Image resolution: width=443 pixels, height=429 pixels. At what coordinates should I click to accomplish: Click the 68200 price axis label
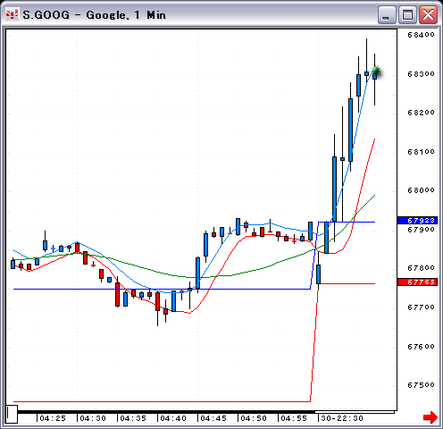[x=421, y=113]
